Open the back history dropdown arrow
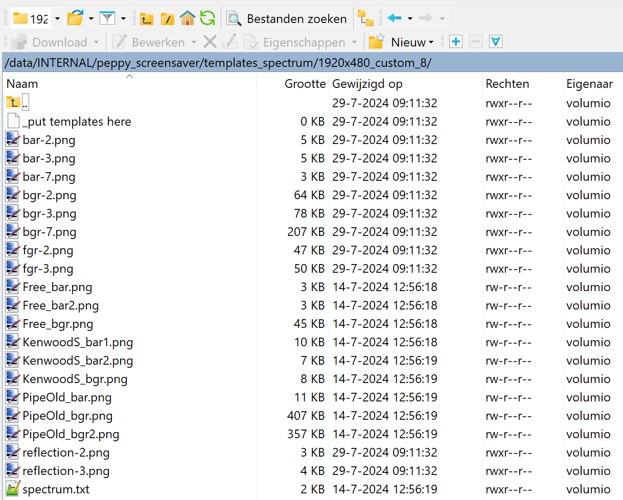This screenshot has height=500, width=623. pos(410,19)
